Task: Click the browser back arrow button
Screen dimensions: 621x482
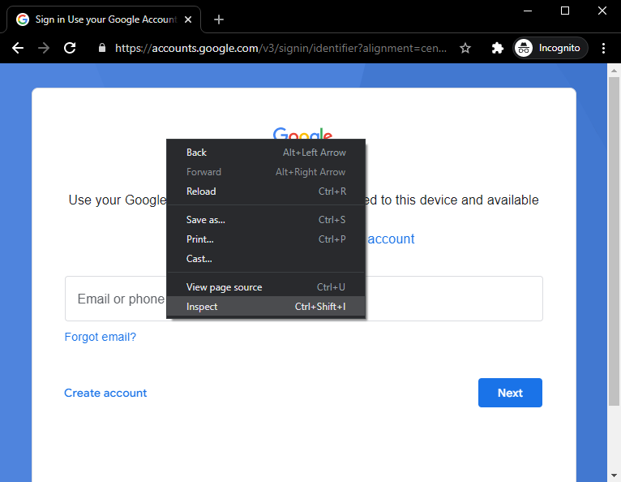Action: coord(18,48)
